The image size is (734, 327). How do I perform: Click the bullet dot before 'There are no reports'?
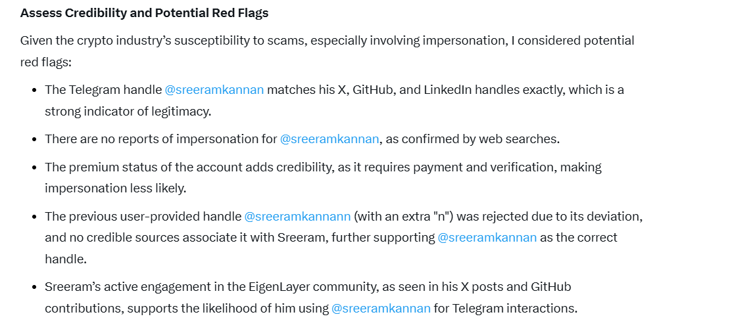[x=35, y=139]
